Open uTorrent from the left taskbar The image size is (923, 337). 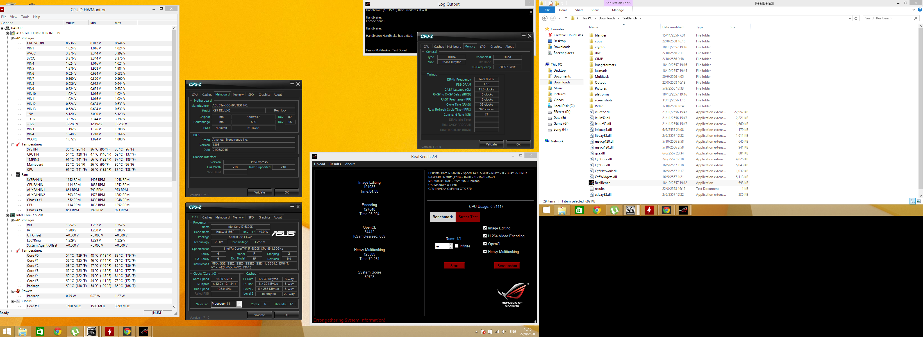point(74,332)
